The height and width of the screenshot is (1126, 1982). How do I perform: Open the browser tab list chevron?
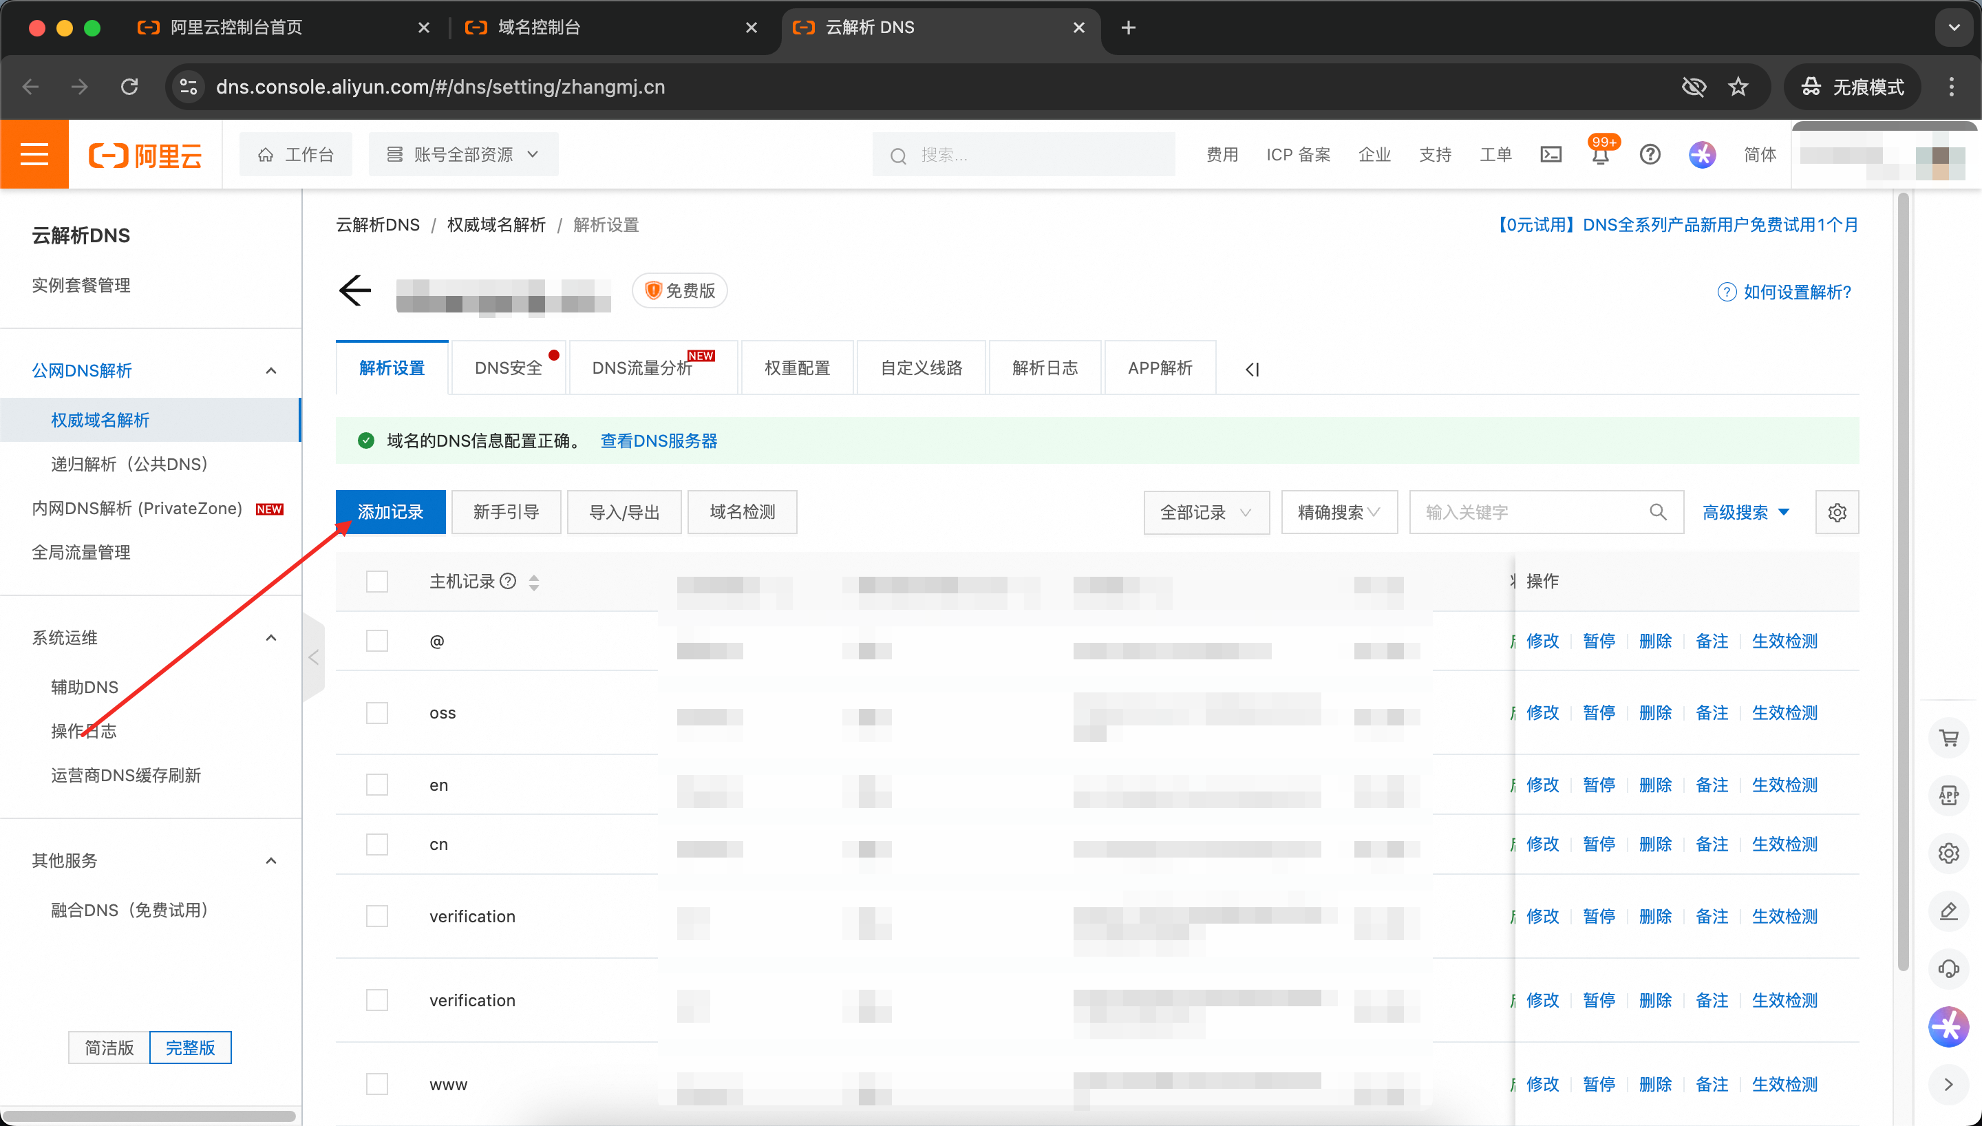(1953, 28)
